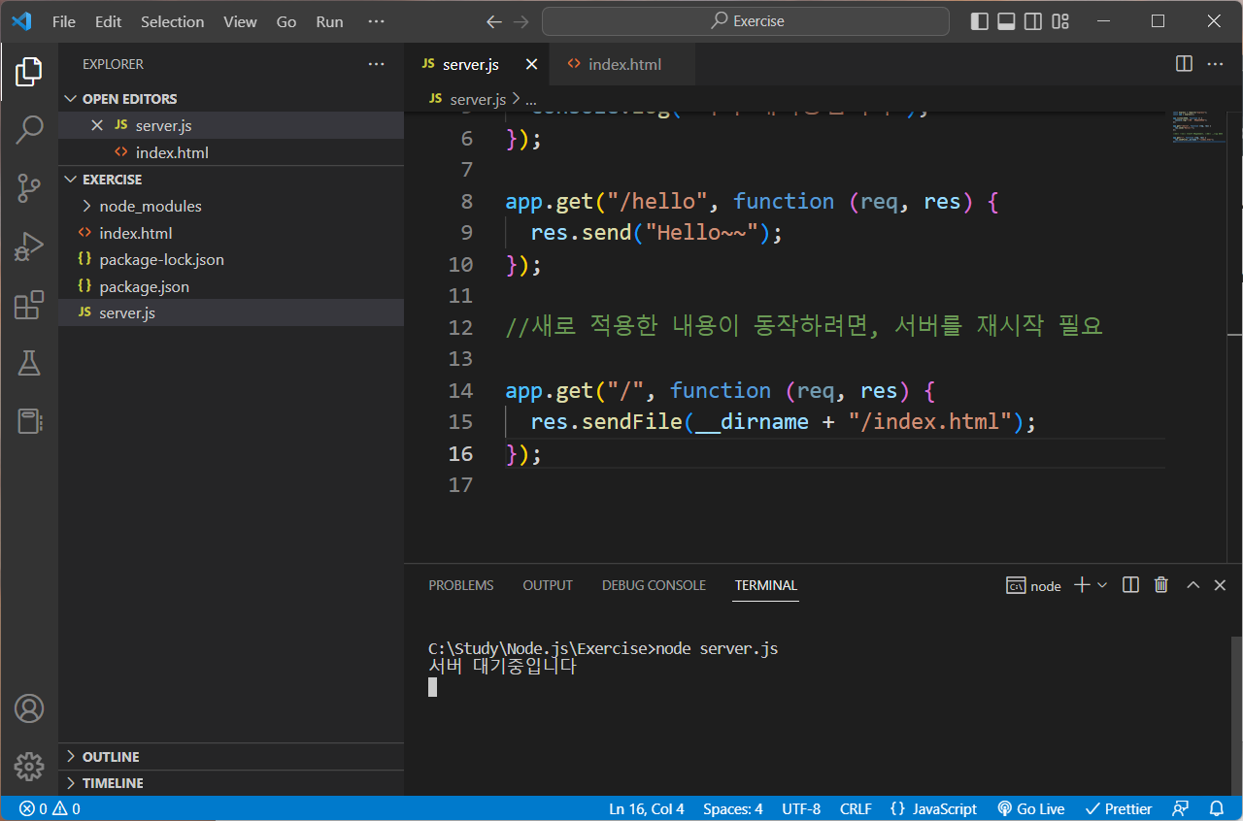Close the terminal panel

pos(1222,585)
